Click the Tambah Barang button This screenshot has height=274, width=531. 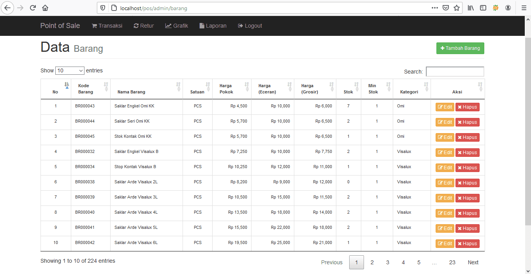coord(460,48)
